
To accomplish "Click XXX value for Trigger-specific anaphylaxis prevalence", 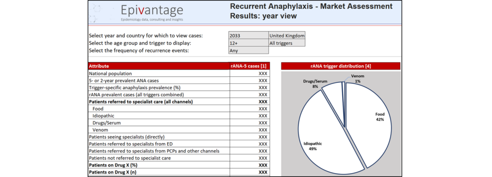I will coord(263,88).
